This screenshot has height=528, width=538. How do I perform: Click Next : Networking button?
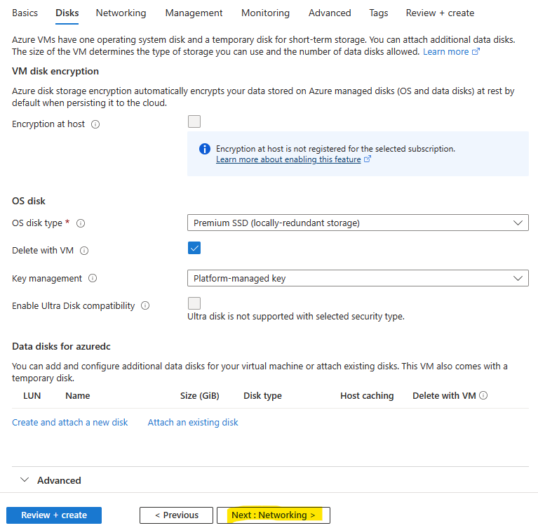tap(274, 515)
